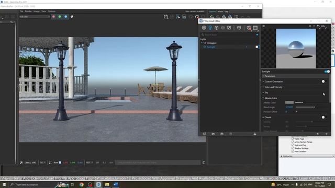The width and height of the screenshot is (335, 188).
Task: Collapse the Untagged lights group
Action: (x=202, y=43)
